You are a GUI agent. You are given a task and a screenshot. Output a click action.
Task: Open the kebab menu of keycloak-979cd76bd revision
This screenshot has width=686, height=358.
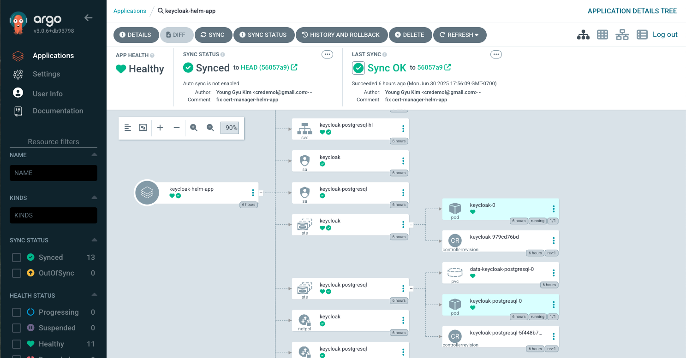pos(554,241)
